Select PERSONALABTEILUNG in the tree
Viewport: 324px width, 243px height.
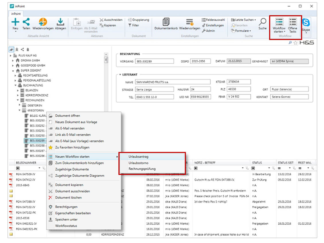tap(37, 80)
